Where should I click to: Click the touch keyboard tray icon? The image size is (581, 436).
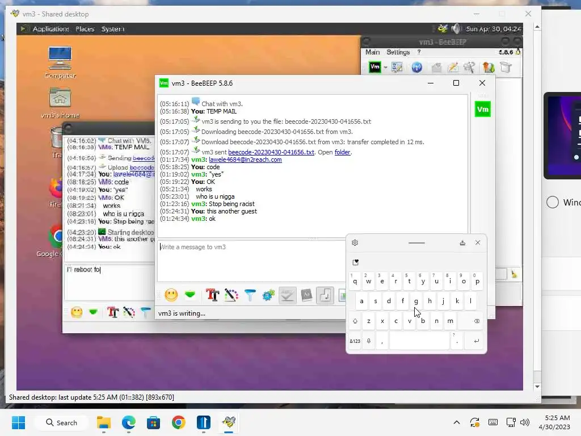tap(493, 422)
